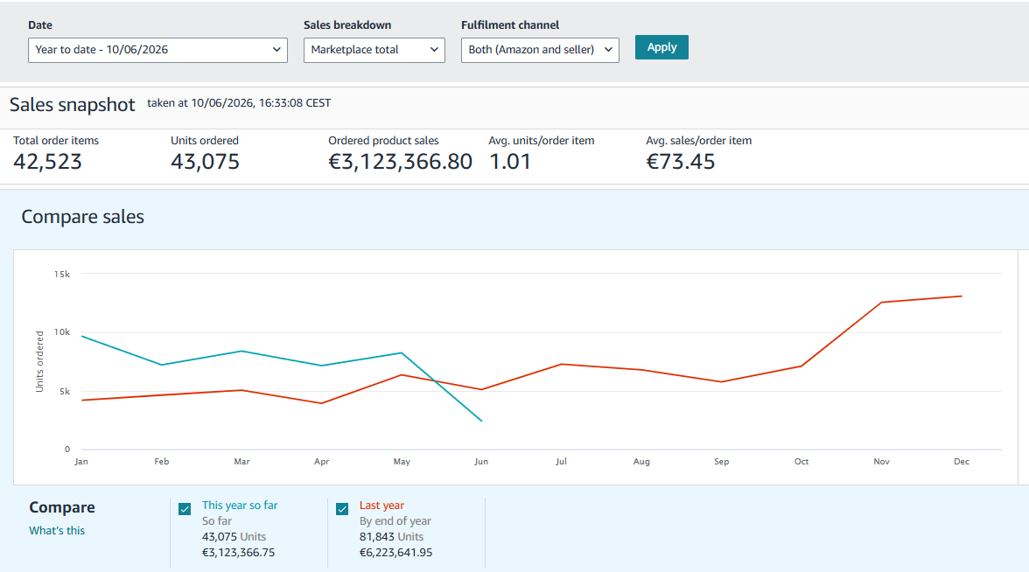
Task: Click the Sales snapshot heading
Action: coord(72,105)
